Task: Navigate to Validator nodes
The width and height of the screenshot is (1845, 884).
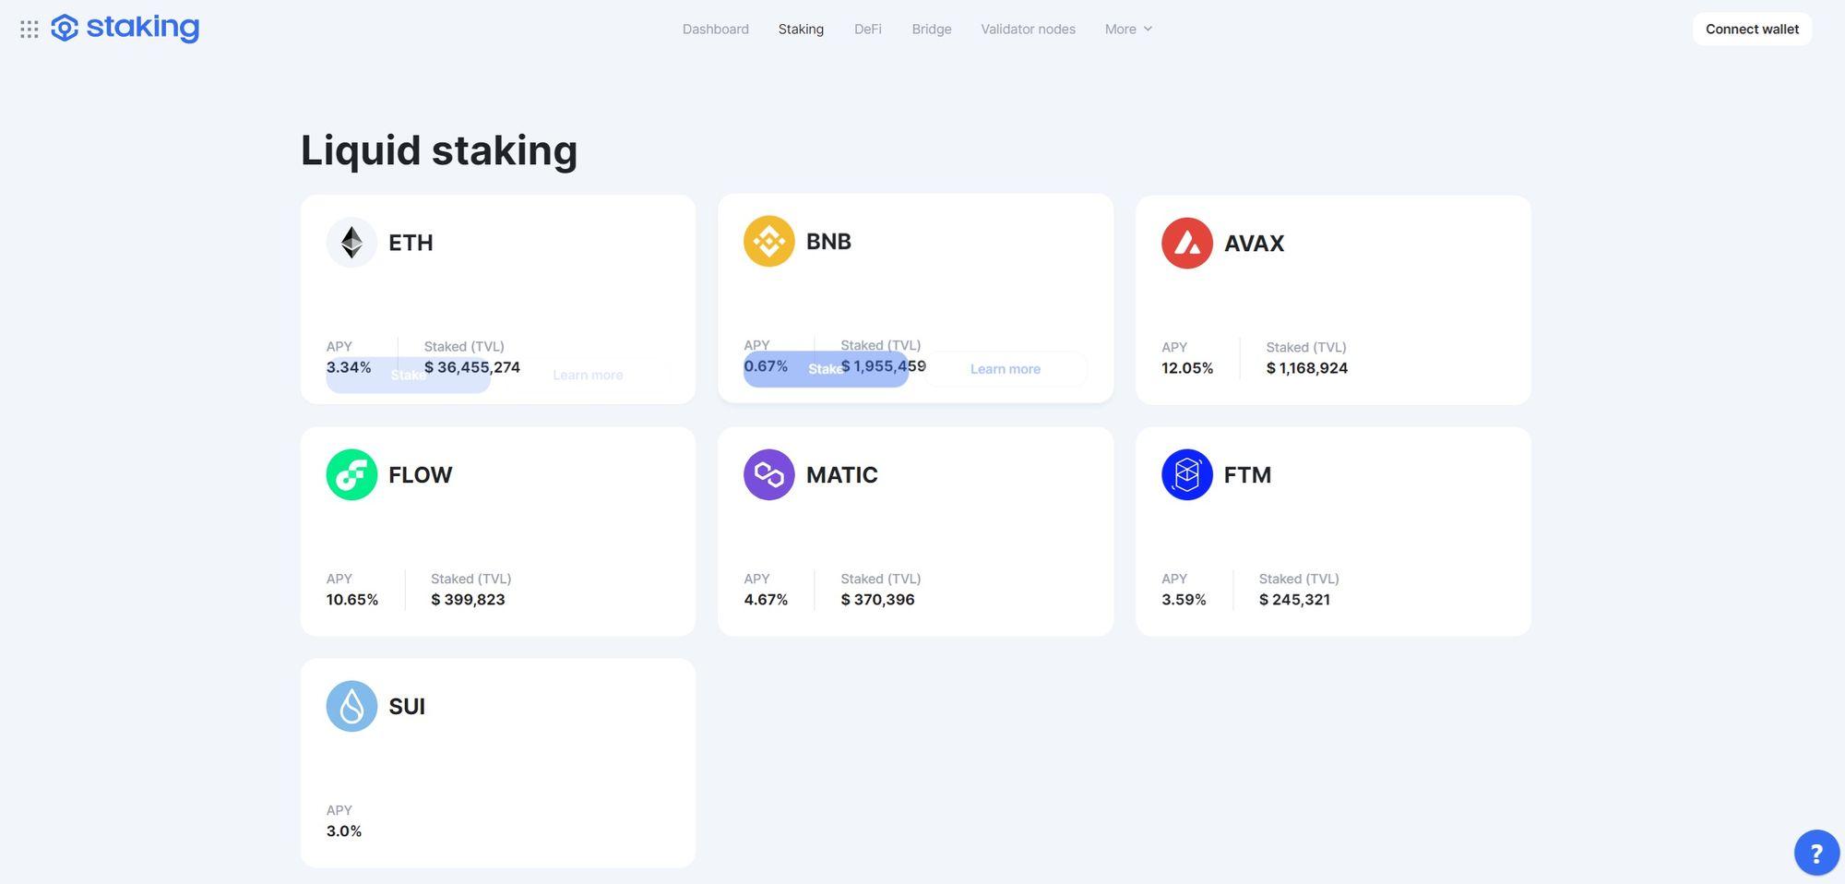Action: coord(1029,29)
